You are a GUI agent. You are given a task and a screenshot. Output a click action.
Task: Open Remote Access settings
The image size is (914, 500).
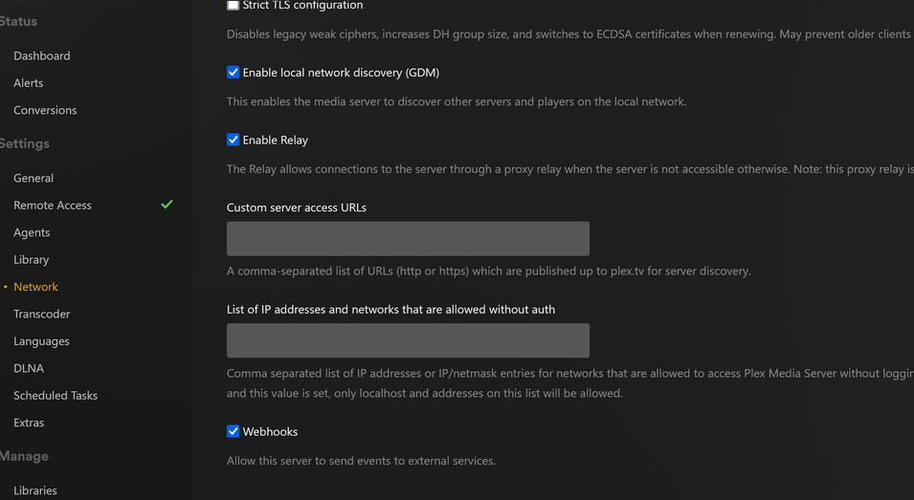tap(53, 206)
